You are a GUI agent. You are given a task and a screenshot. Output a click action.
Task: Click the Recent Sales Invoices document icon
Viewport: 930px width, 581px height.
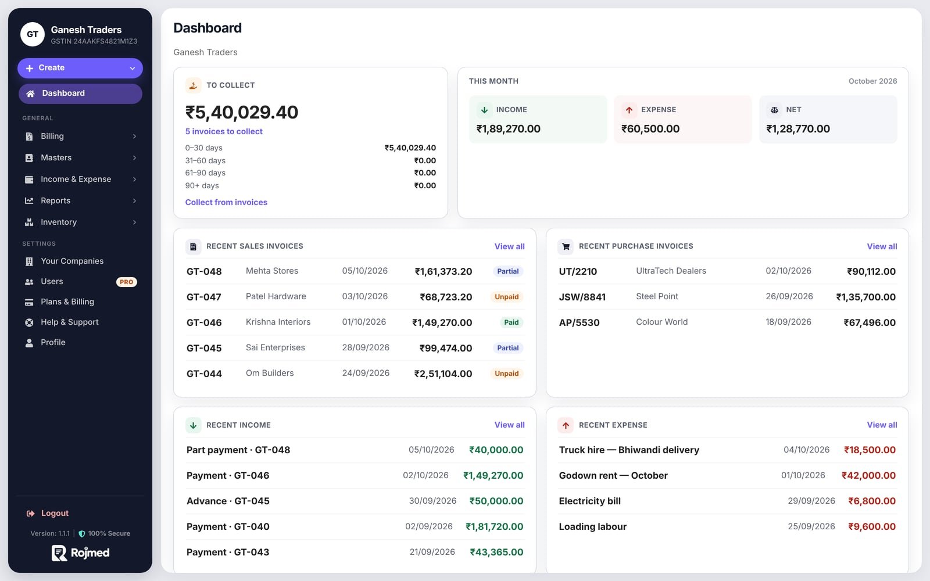point(193,246)
